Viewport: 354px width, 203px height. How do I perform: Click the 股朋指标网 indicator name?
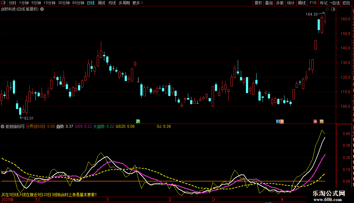[15, 126]
